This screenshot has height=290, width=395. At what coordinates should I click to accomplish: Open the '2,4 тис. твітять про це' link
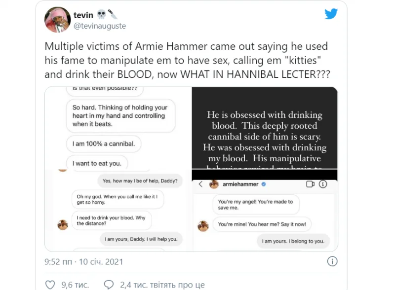click(x=162, y=285)
